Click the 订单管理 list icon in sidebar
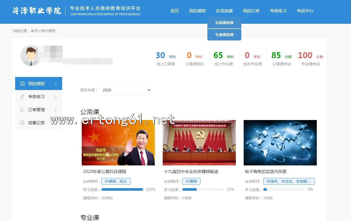The width and height of the screenshot is (351, 221). click(x=22, y=110)
